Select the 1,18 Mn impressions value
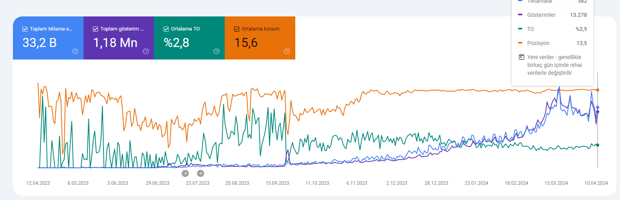Viewport: 620px width, 200px height. tap(115, 43)
